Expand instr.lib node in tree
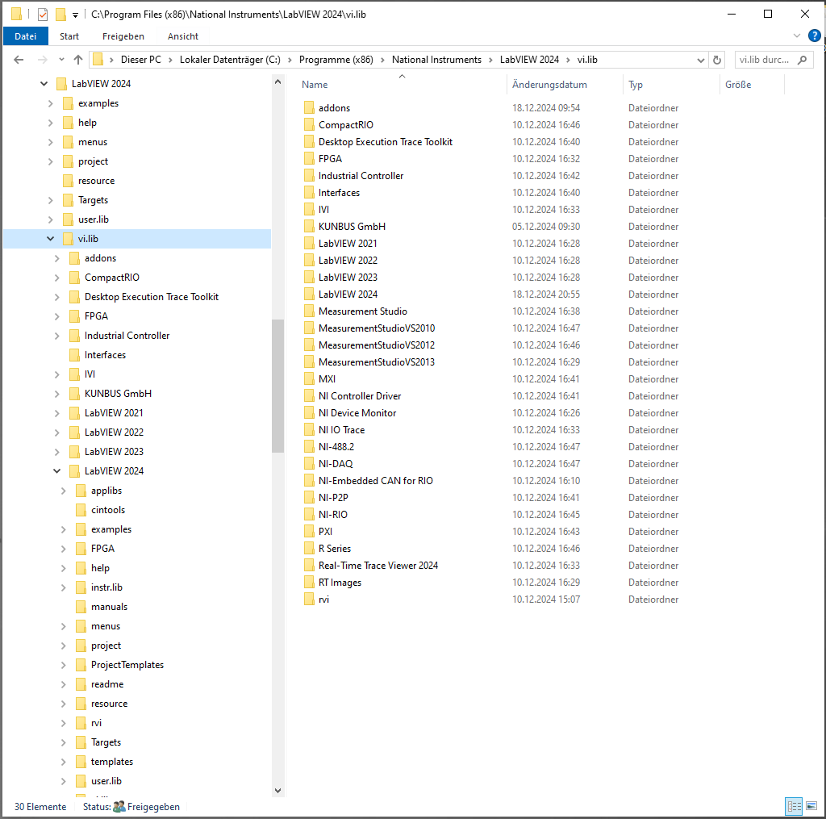Image resolution: width=826 pixels, height=819 pixels. pyautogui.click(x=63, y=587)
